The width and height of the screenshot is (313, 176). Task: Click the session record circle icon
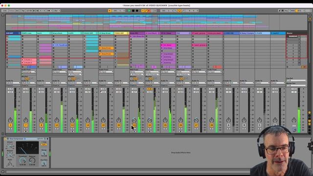click(155, 11)
